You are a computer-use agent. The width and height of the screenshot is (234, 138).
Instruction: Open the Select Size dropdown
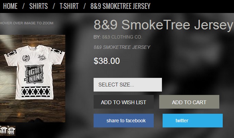point(128,85)
